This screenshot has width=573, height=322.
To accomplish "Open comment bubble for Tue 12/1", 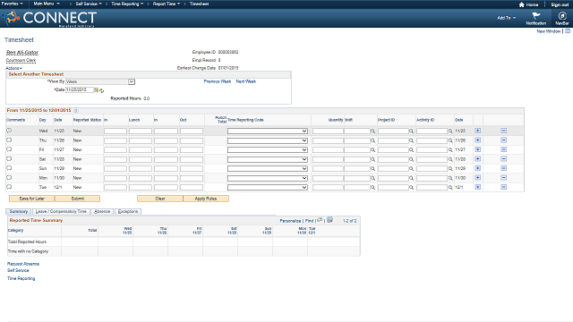I will click(9, 187).
